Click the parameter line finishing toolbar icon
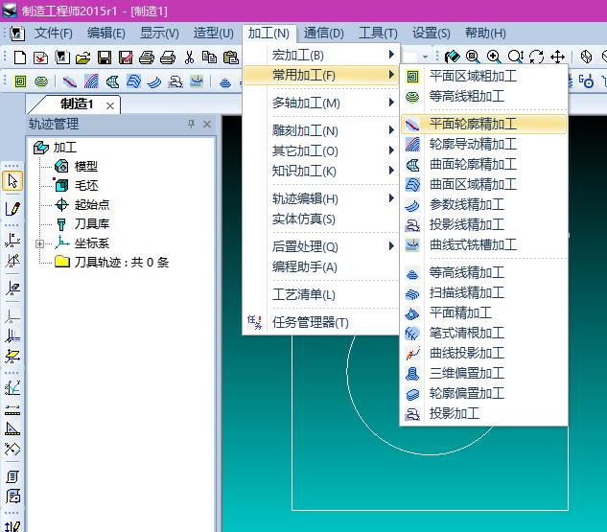The height and width of the screenshot is (532, 607). pyautogui.click(x=154, y=81)
